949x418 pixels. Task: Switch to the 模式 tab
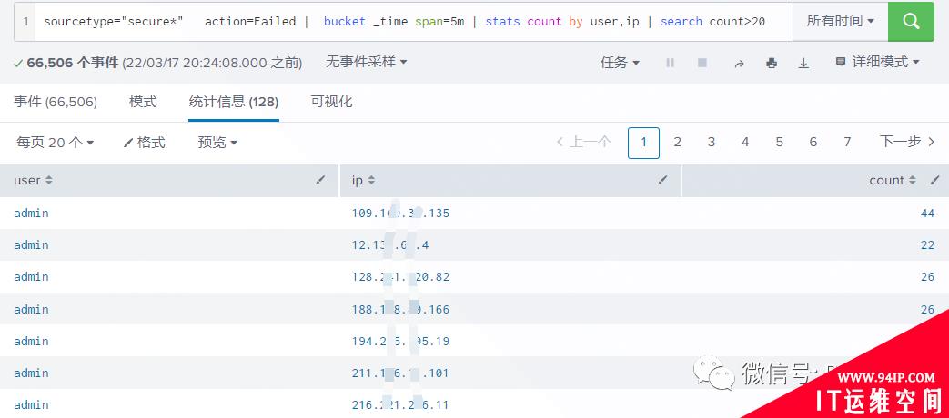click(144, 102)
